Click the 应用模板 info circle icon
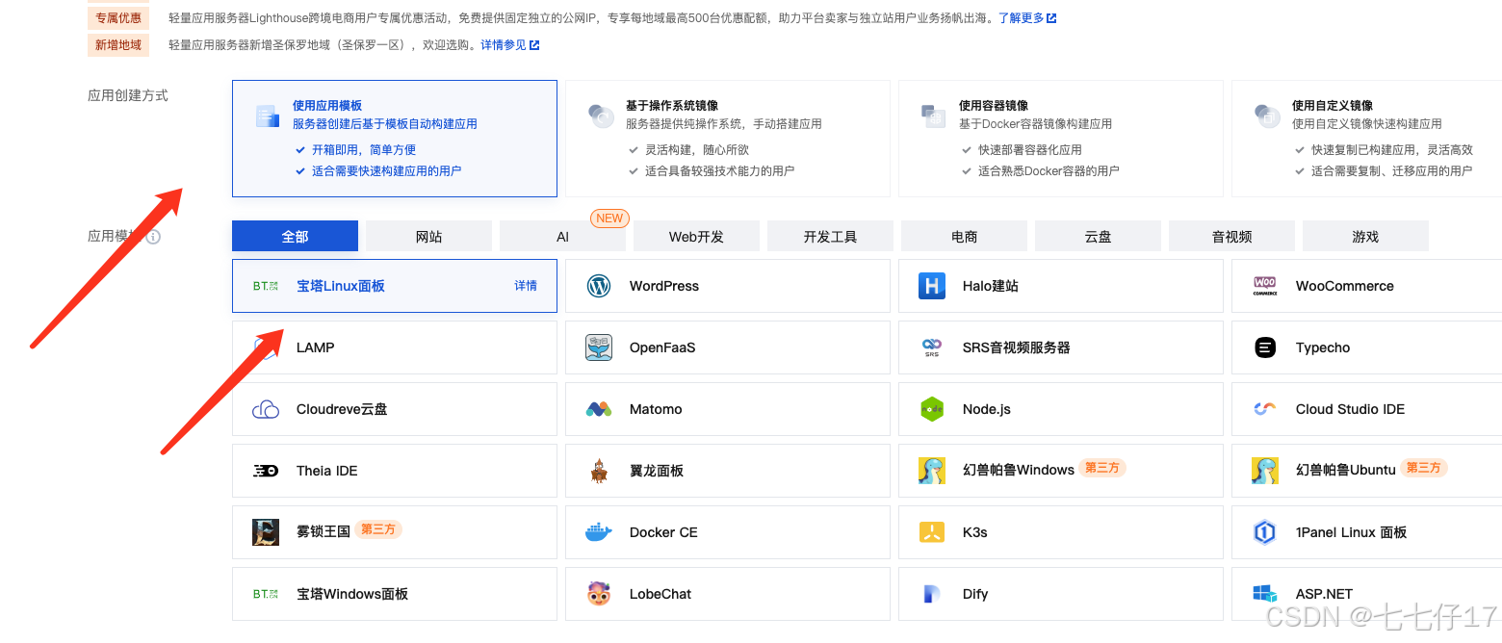Image resolution: width=1502 pixels, height=643 pixels. [x=153, y=237]
